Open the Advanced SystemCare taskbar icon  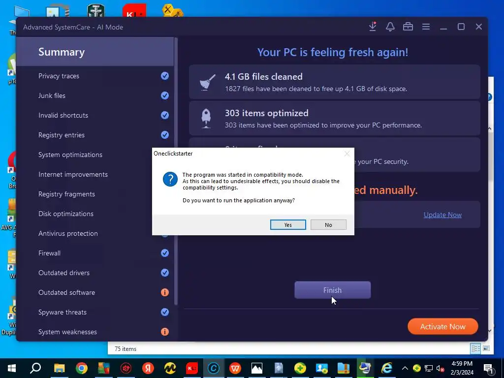coord(213,368)
